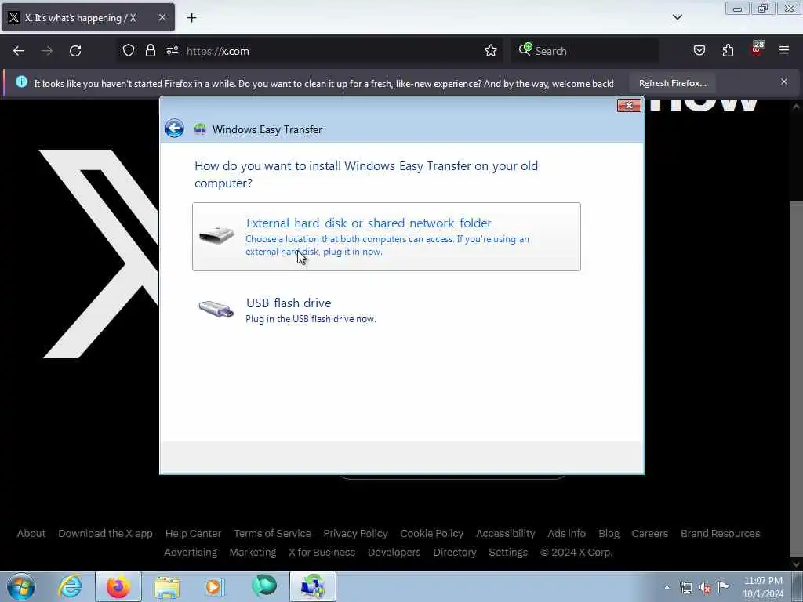This screenshot has width=803, height=602.
Task: Open Advertising footer link
Action: point(191,553)
